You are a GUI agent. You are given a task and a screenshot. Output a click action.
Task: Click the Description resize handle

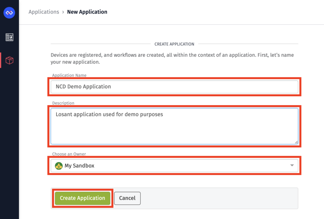point(296,142)
